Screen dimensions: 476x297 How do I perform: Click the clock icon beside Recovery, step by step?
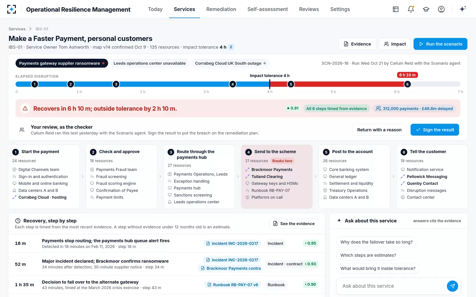point(18,221)
